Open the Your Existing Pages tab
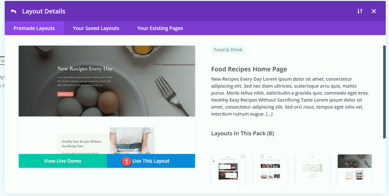This screenshot has height=196, width=389. tap(160, 28)
